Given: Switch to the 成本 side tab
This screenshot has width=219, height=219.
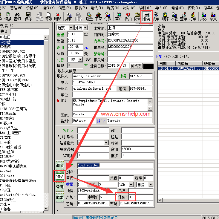Looking at the screenshot, I should pyautogui.click(x=59, y=197).
